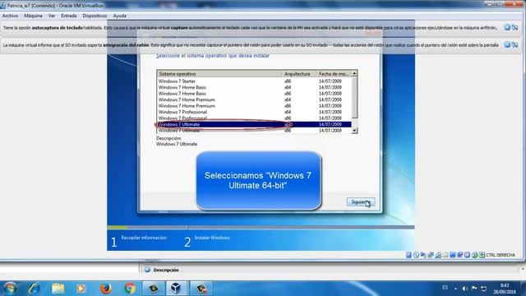Click the OS list scrollbar thumb

point(354,97)
